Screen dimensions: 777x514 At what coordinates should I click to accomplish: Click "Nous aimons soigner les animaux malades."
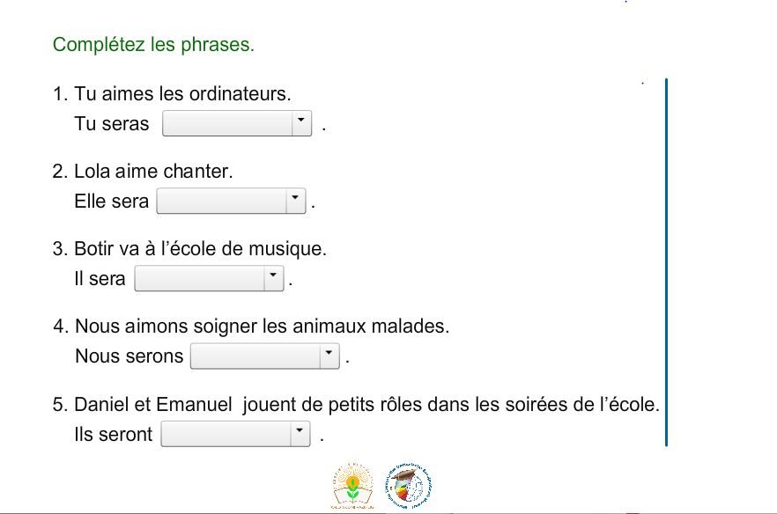(x=263, y=327)
